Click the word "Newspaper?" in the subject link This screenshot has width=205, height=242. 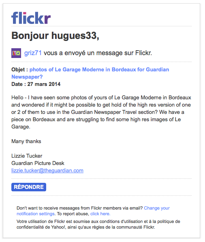point(27,77)
